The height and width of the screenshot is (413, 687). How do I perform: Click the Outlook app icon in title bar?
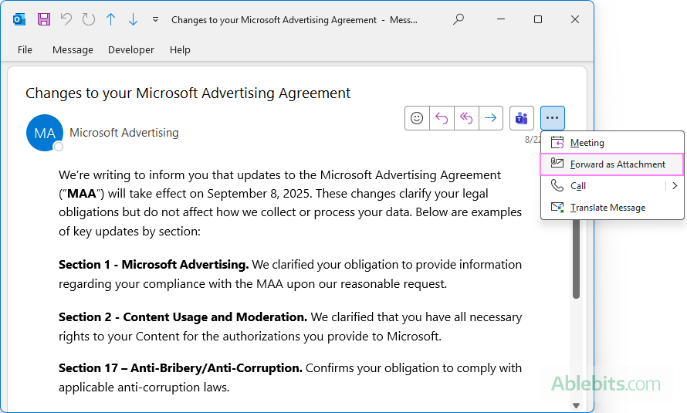point(19,20)
